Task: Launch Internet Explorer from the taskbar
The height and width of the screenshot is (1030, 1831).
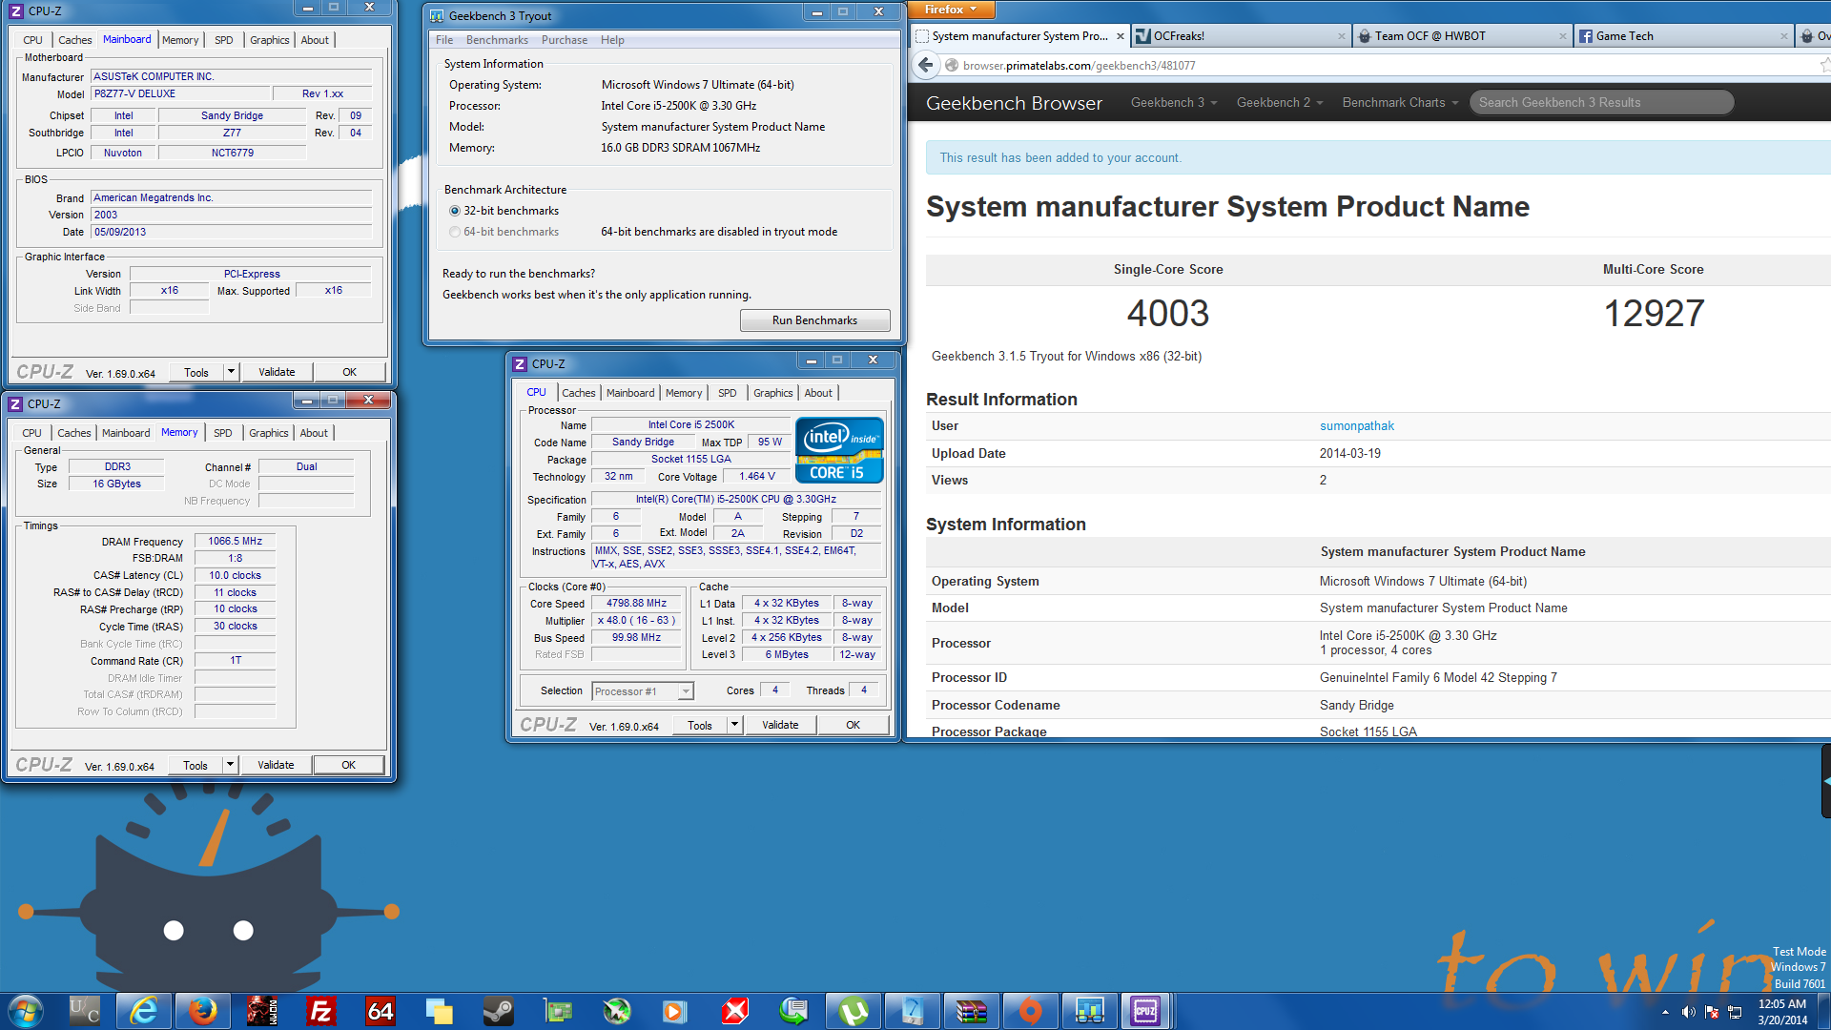Action: pos(144,1011)
